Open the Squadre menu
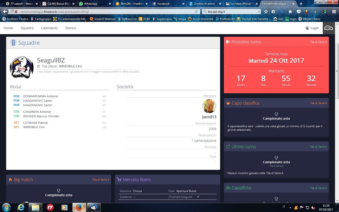This screenshot has width=339, height=212. click(27, 28)
